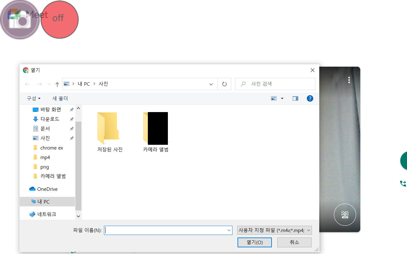Click the sidebar vertical scrollbar thumb

click(x=78, y=166)
